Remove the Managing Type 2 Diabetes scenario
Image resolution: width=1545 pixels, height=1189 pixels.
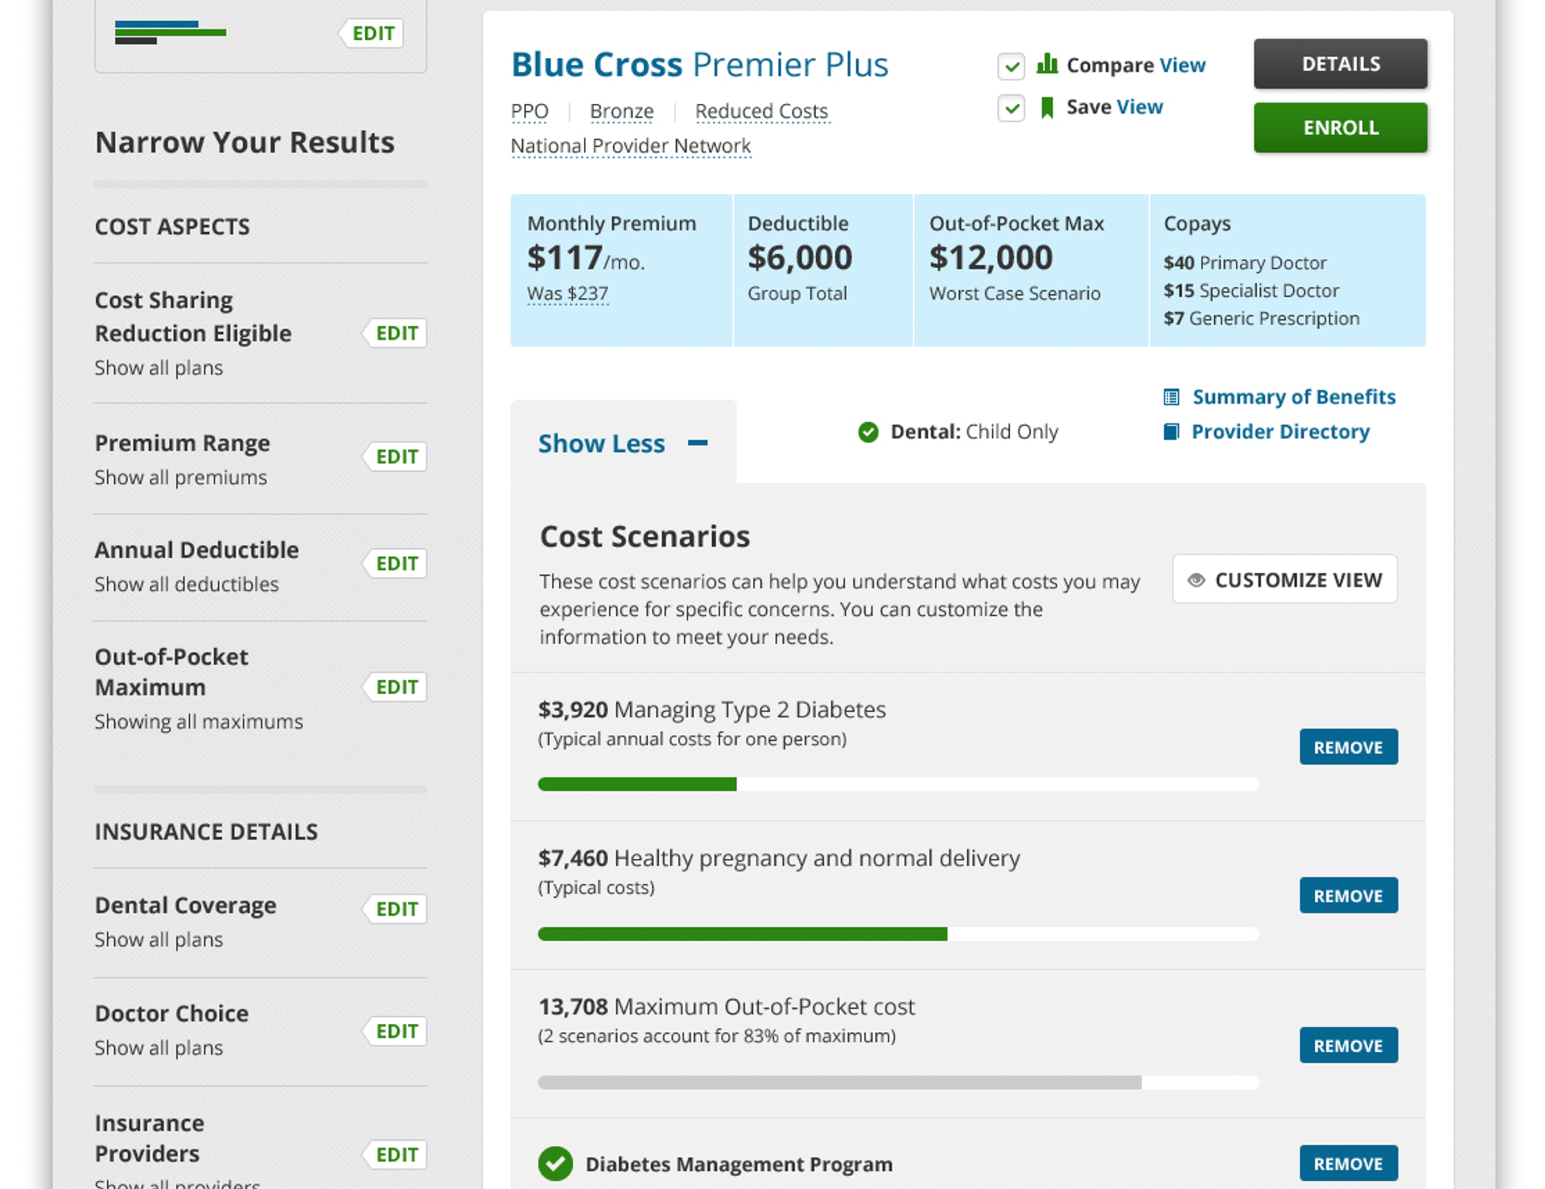1348,747
